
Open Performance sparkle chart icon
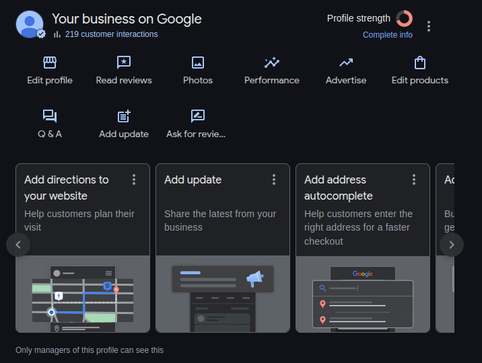click(x=272, y=63)
